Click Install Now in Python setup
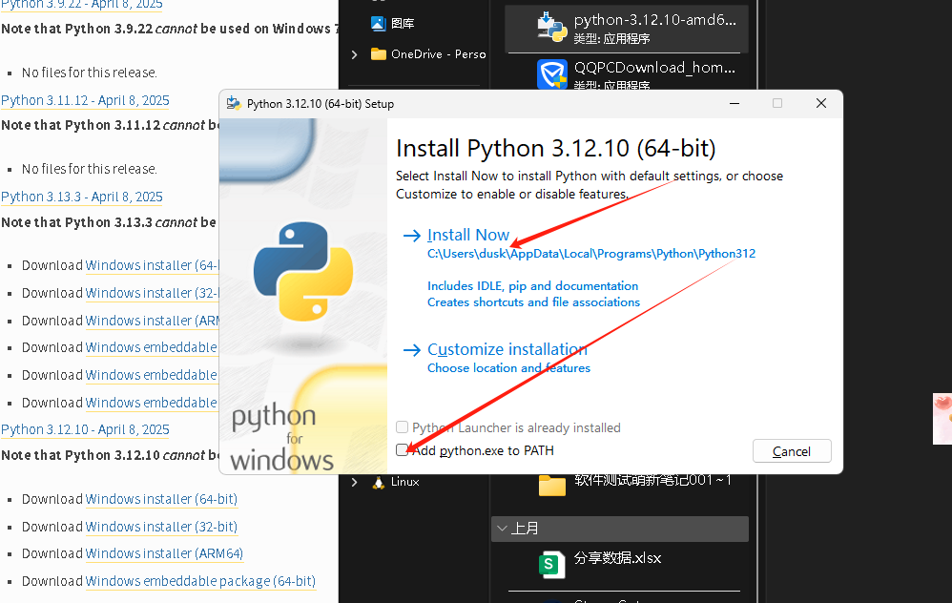 click(468, 235)
